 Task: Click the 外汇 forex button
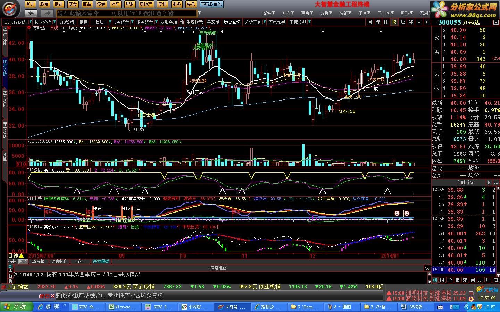point(115,4)
